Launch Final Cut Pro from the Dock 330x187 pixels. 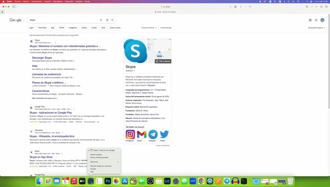(133, 181)
